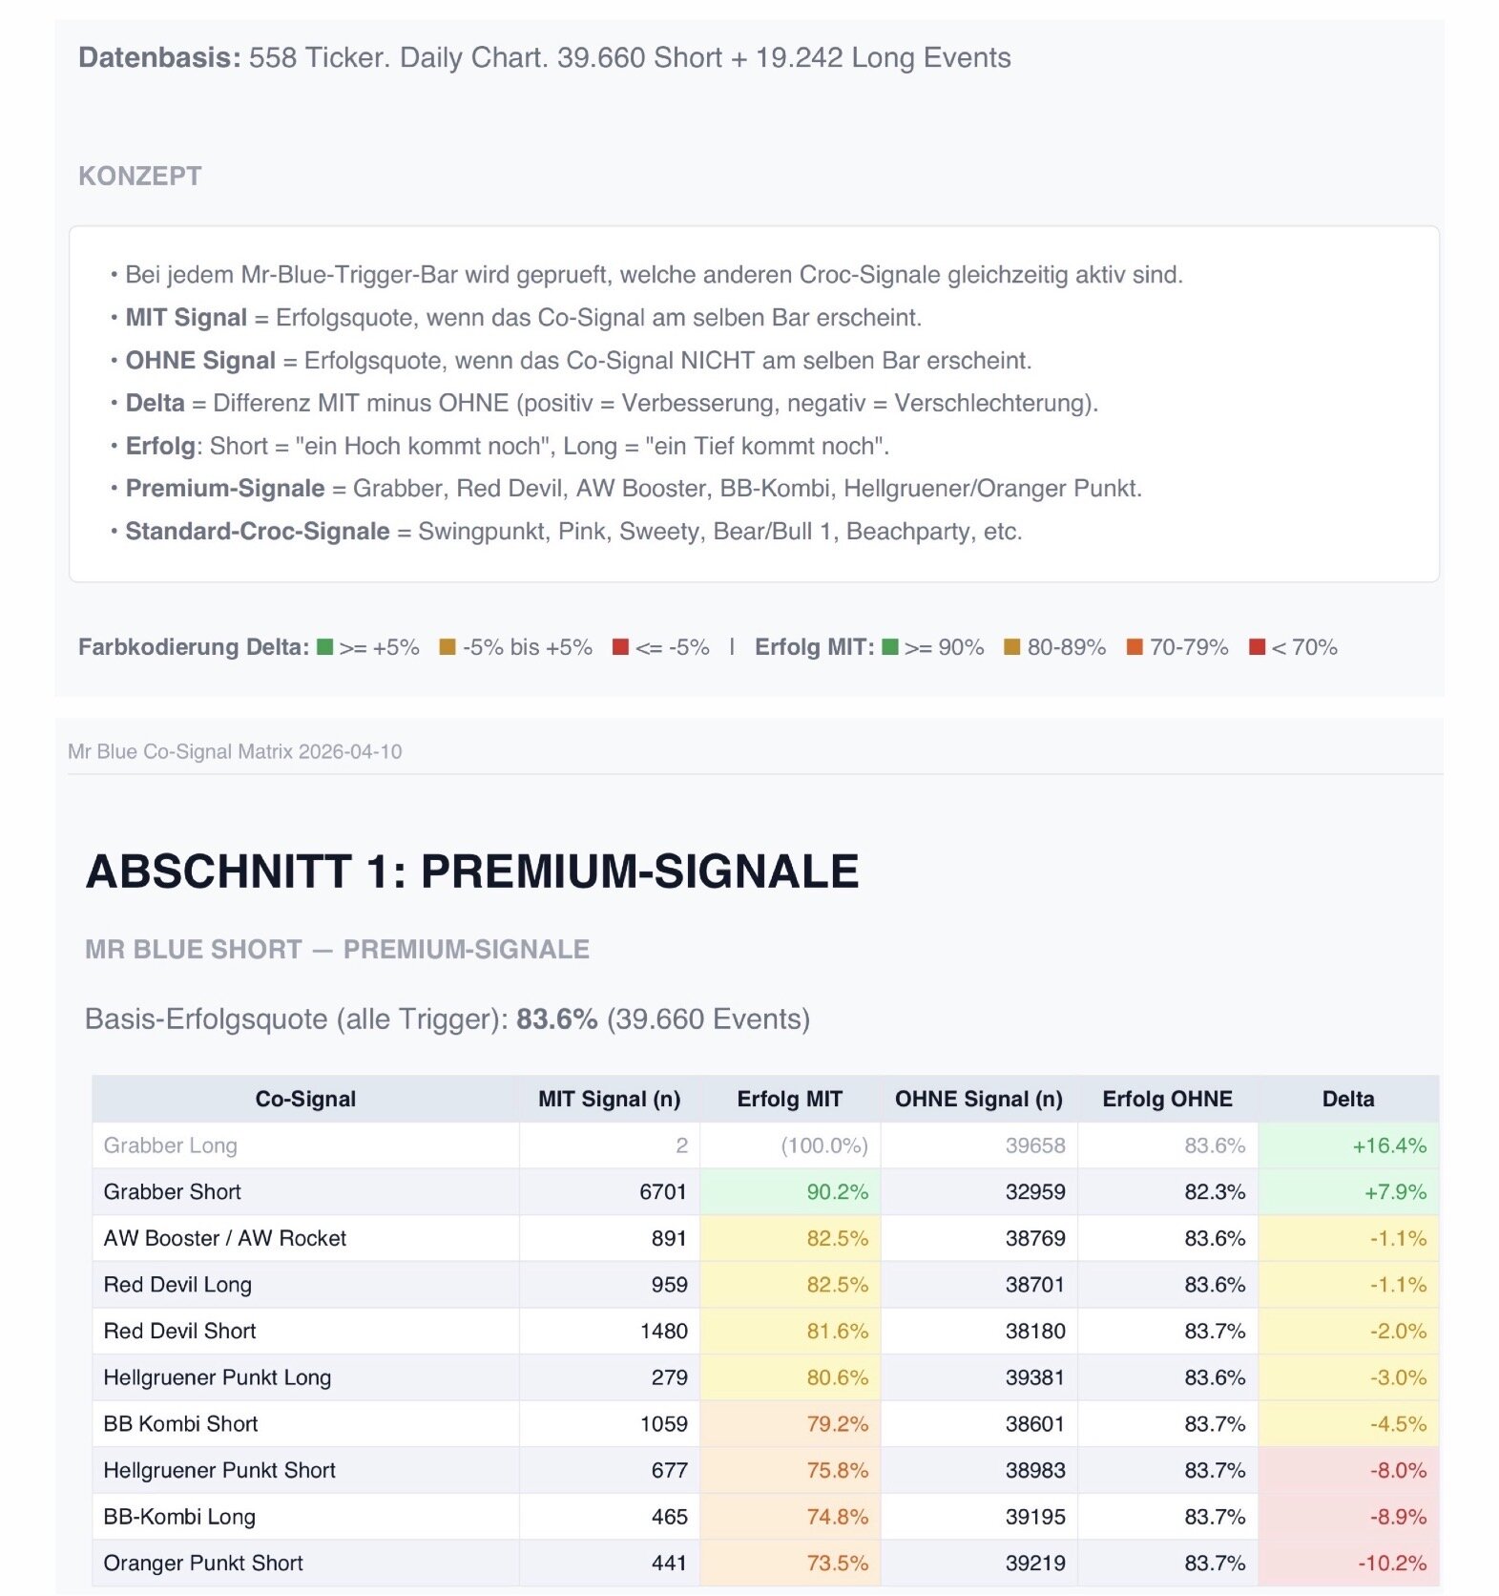Click red Delta legend swatch for <= -5%
Screen dimensions: 1499x1596
pyautogui.click(x=620, y=647)
